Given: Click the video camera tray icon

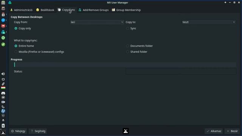Looking at the screenshot, I should (x=3, y=102).
